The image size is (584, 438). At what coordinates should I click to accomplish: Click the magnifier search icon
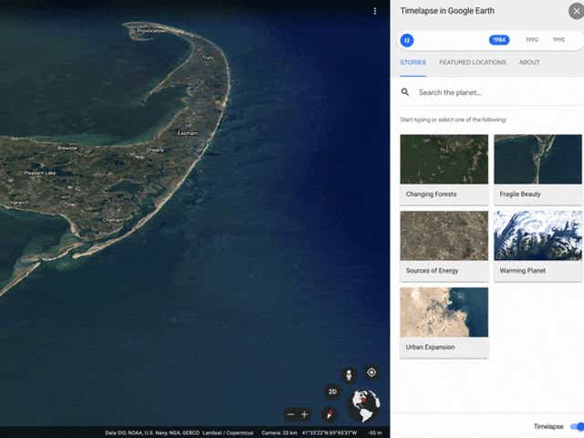coord(405,92)
